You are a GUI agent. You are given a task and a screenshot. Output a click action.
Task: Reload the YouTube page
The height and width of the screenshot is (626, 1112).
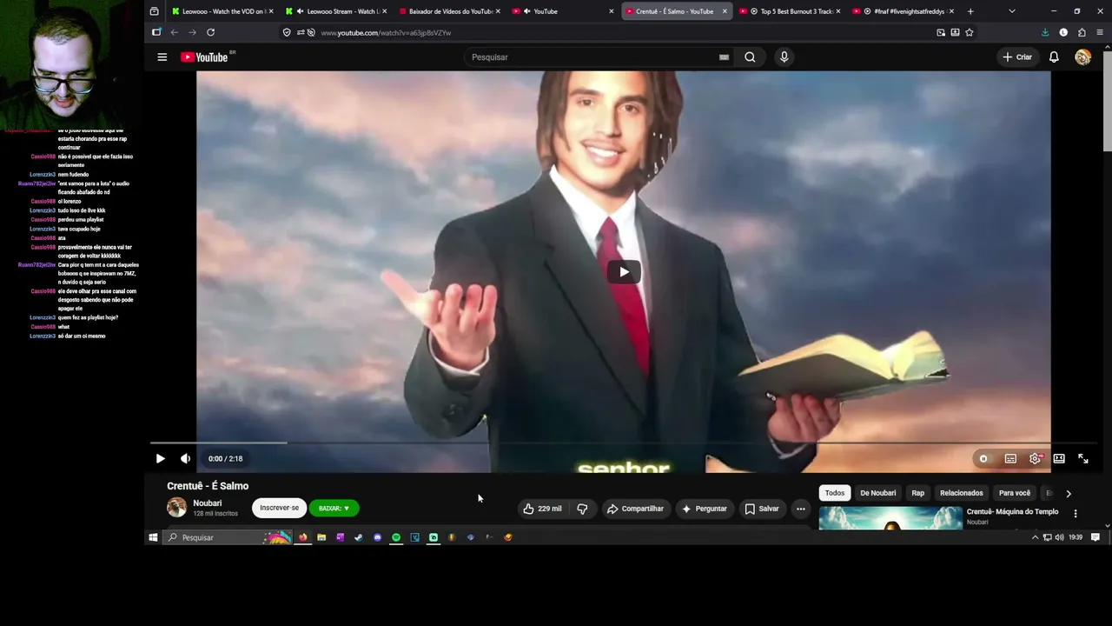210,32
